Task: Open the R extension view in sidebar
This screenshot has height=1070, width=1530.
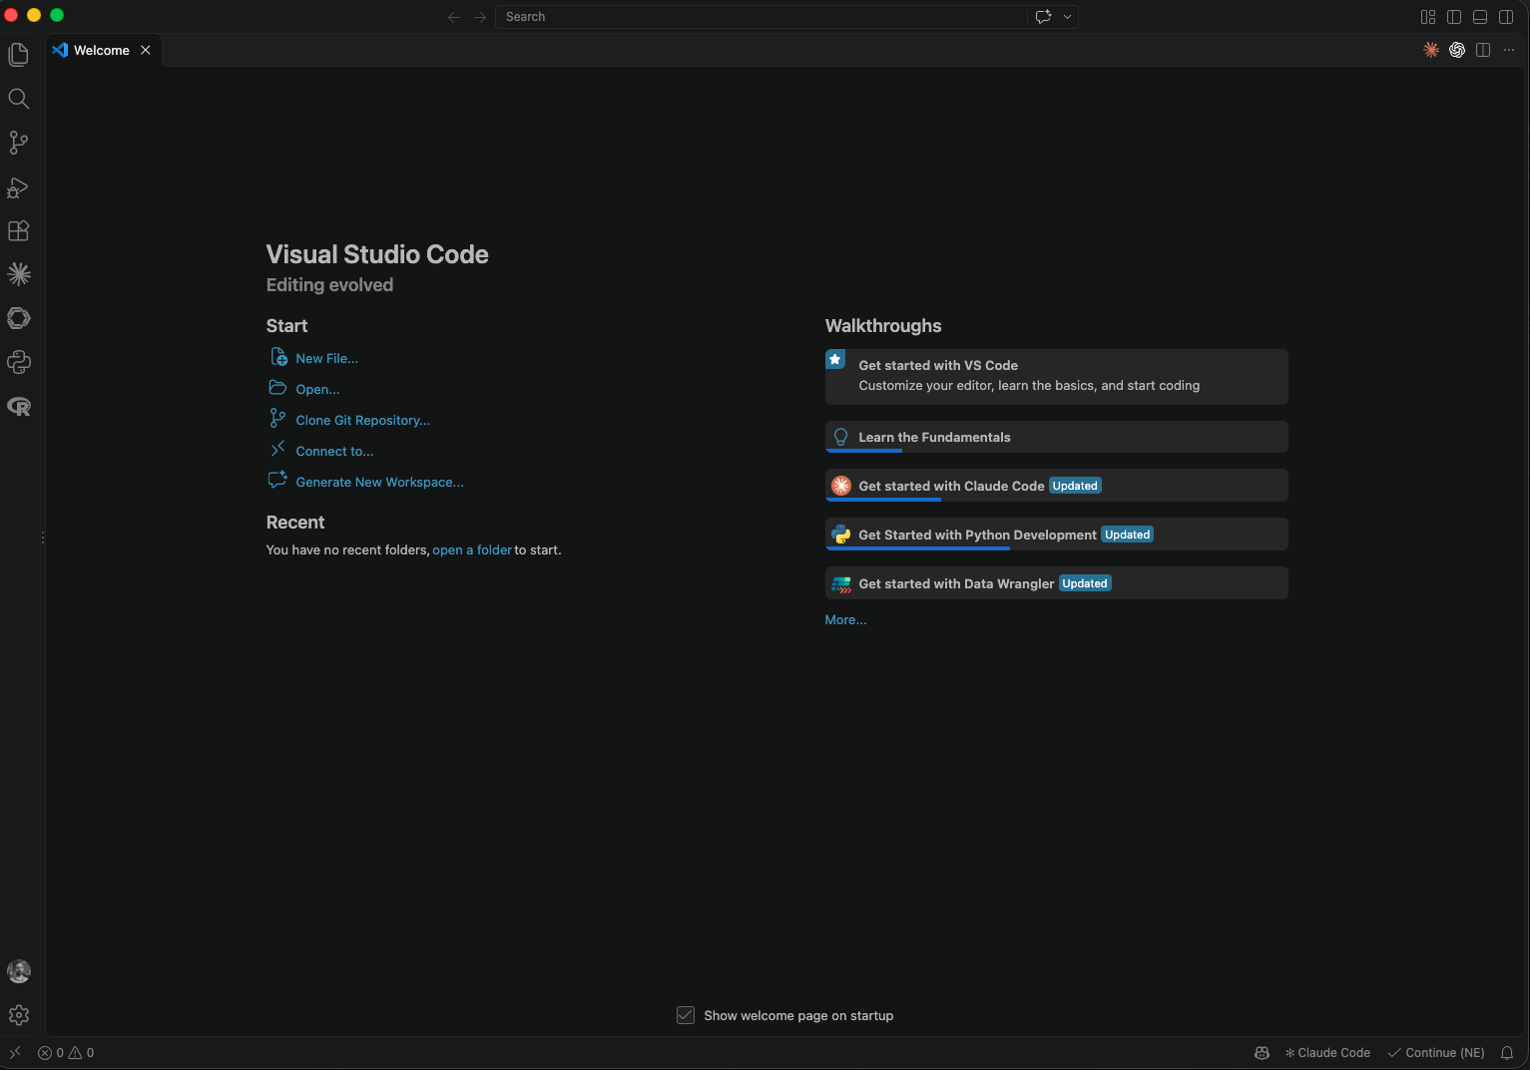Action: pyautogui.click(x=19, y=406)
